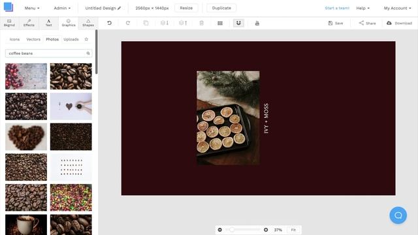Image resolution: width=418 pixels, height=235 pixels.
Task: Click the search magnifier icon
Action: point(88,54)
